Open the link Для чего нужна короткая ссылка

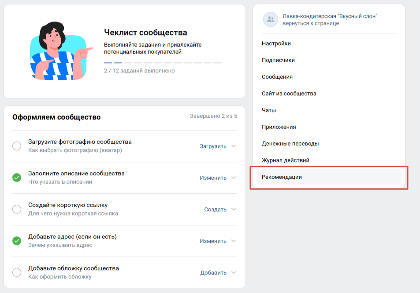(x=73, y=213)
